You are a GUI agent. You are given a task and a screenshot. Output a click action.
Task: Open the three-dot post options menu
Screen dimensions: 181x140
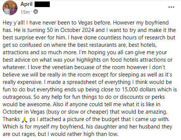[x=171, y=7]
